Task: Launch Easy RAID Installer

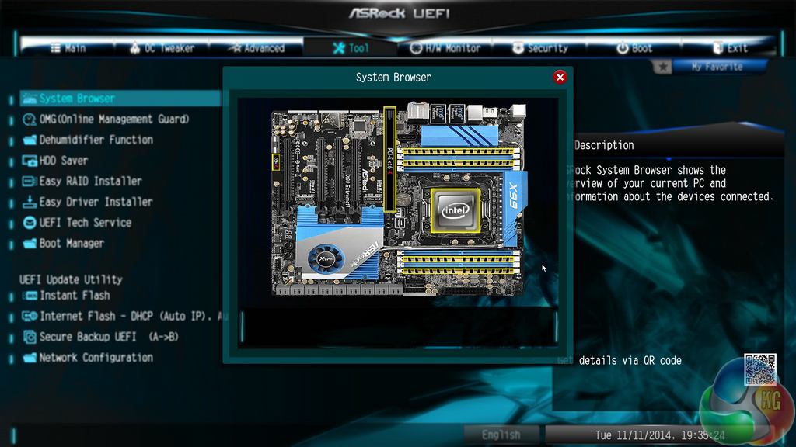Action: [x=82, y=182]
